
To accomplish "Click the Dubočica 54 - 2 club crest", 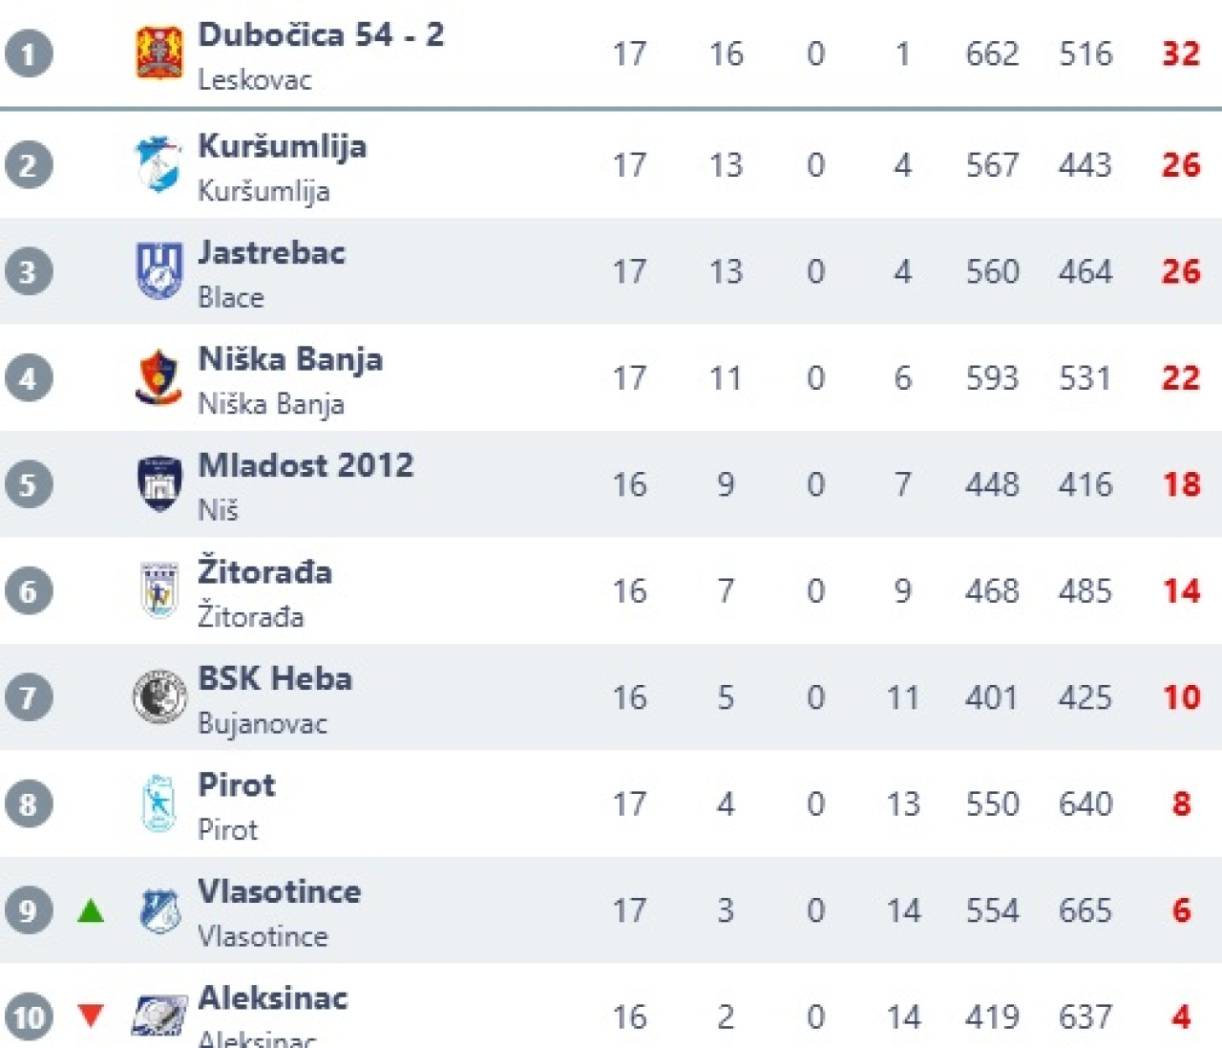I will 158,53.
